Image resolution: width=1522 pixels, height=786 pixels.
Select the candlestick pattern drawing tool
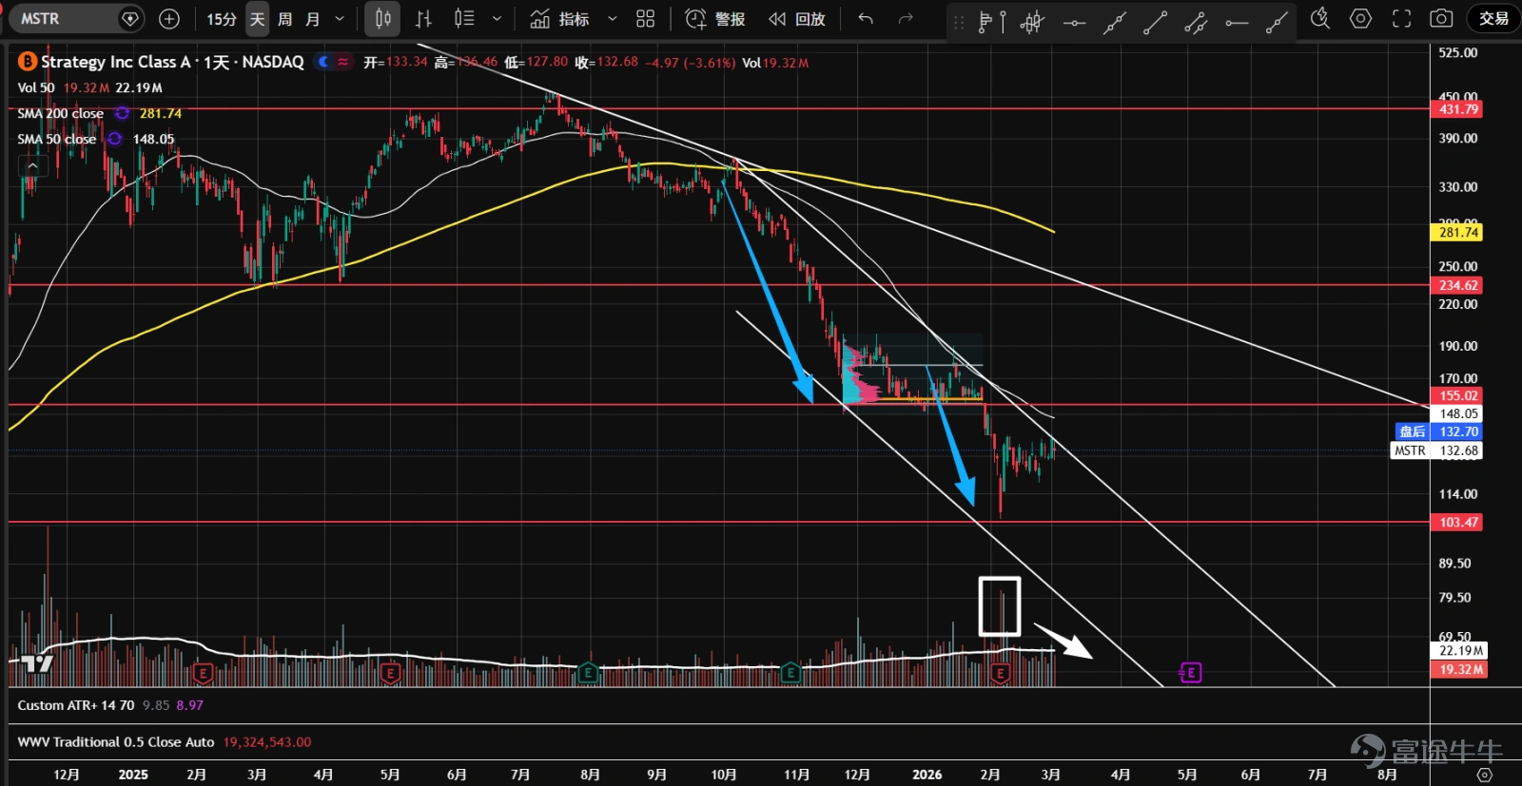(1032, 22)
